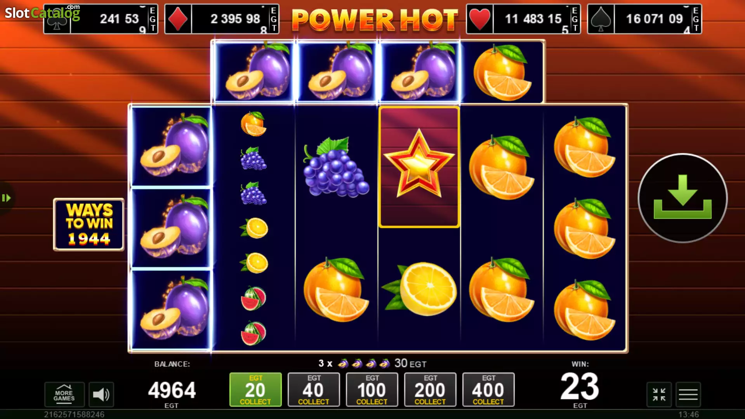Open the diamonds jackpot counter

pos(222,19)
